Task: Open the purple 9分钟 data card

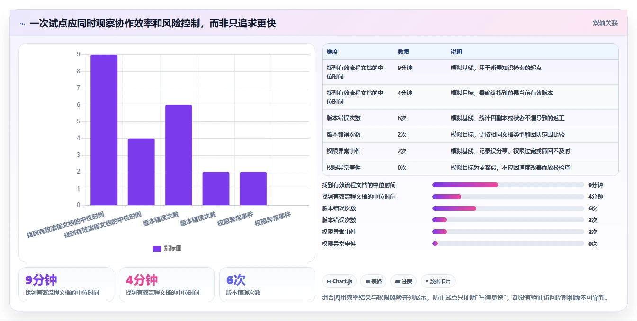Action: coord(66,285)
